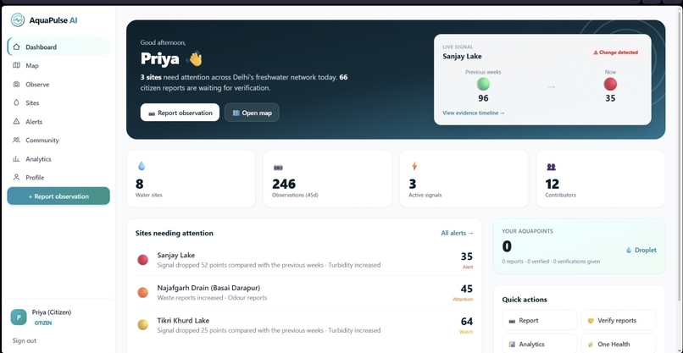683x353 pixels.
Task: Click the CITIZEN role badge
Action: click(x=43, y=323)
